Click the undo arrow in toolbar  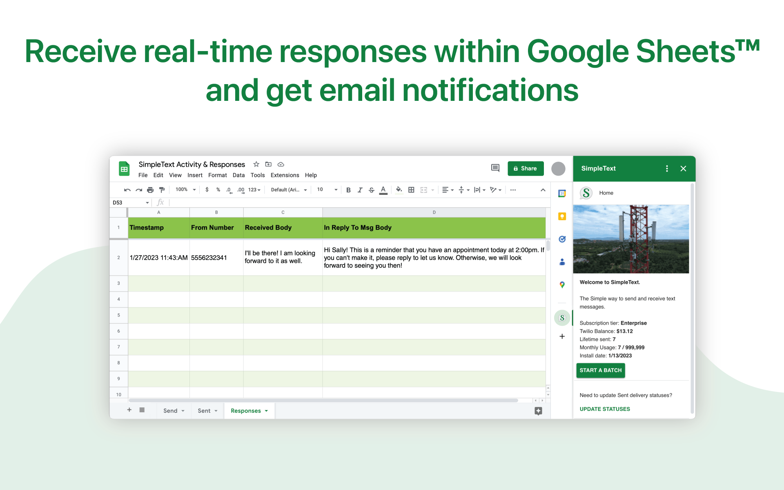coord(127,190)
